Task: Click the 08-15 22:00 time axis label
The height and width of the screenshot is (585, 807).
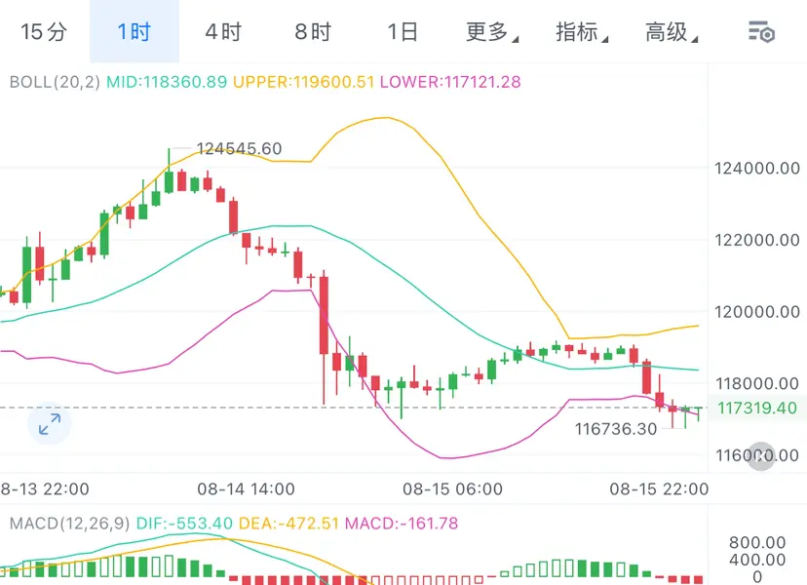Action: [659, 489]
